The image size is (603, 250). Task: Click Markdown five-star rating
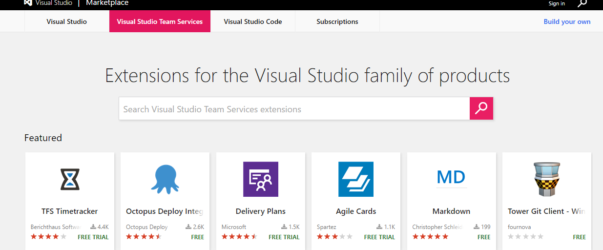click(430, 237)
